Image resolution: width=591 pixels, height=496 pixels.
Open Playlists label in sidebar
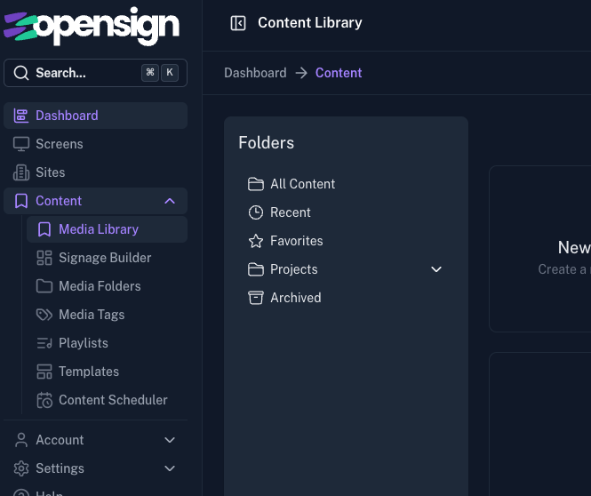pos(84,343)
